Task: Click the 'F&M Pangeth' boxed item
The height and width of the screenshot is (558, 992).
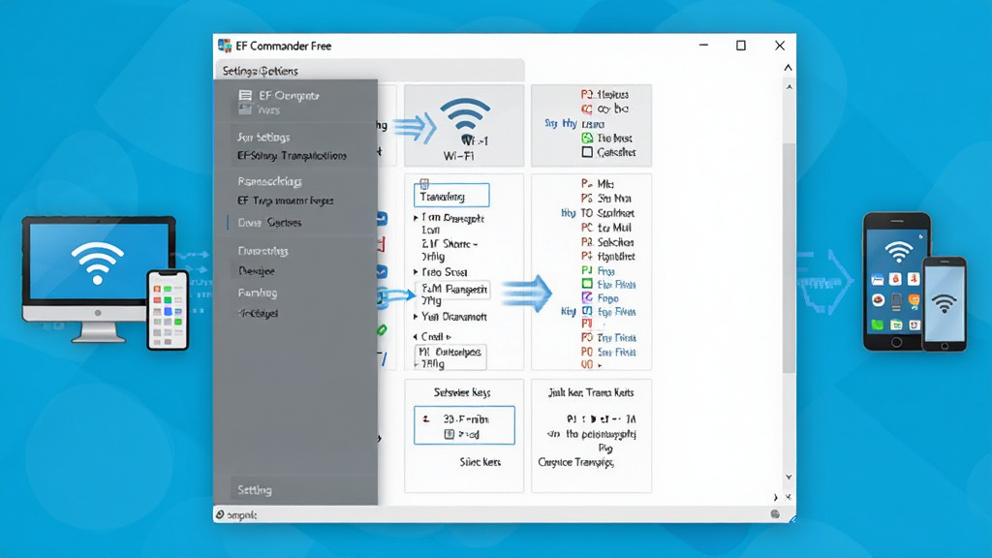Action: pos(453,290)
